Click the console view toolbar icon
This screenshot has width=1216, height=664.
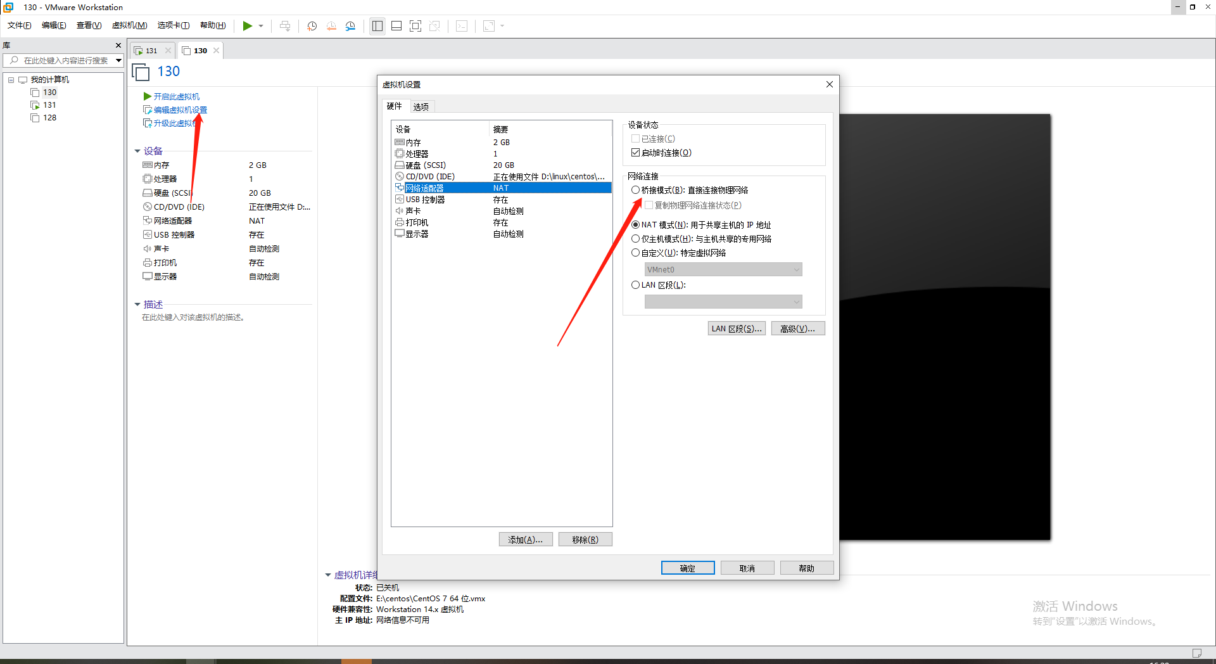[x=462, y=26]
